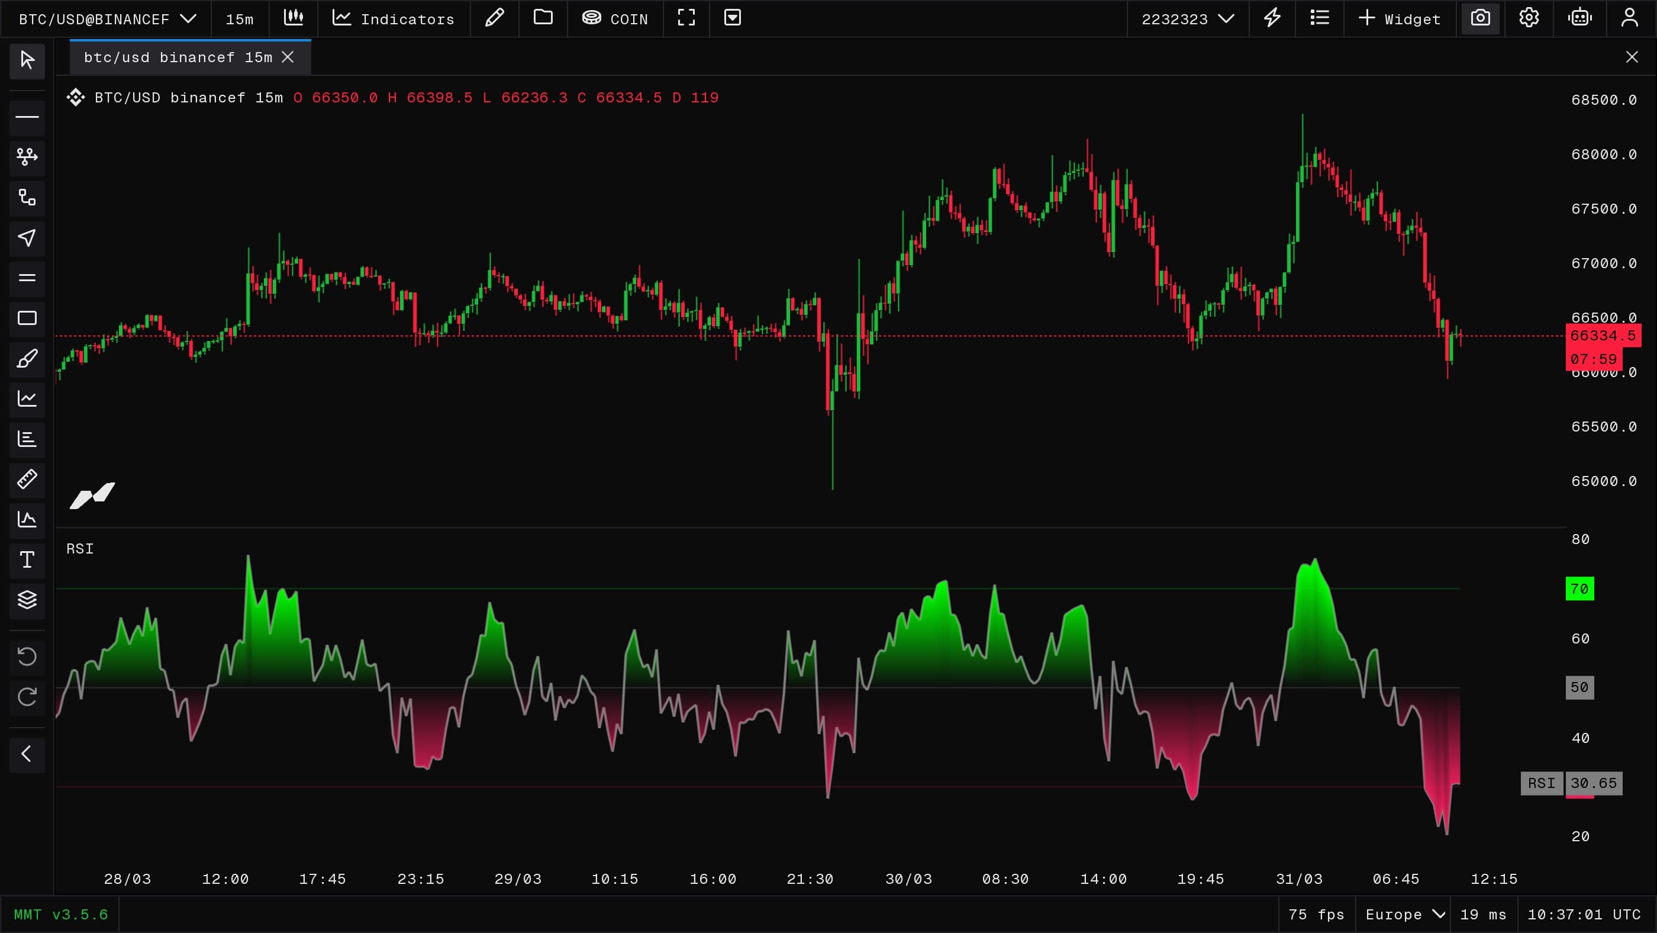Viewport: 1657px width, 933px height.
Task: Select the area chart tool
Action: click(x=27, y=520)
